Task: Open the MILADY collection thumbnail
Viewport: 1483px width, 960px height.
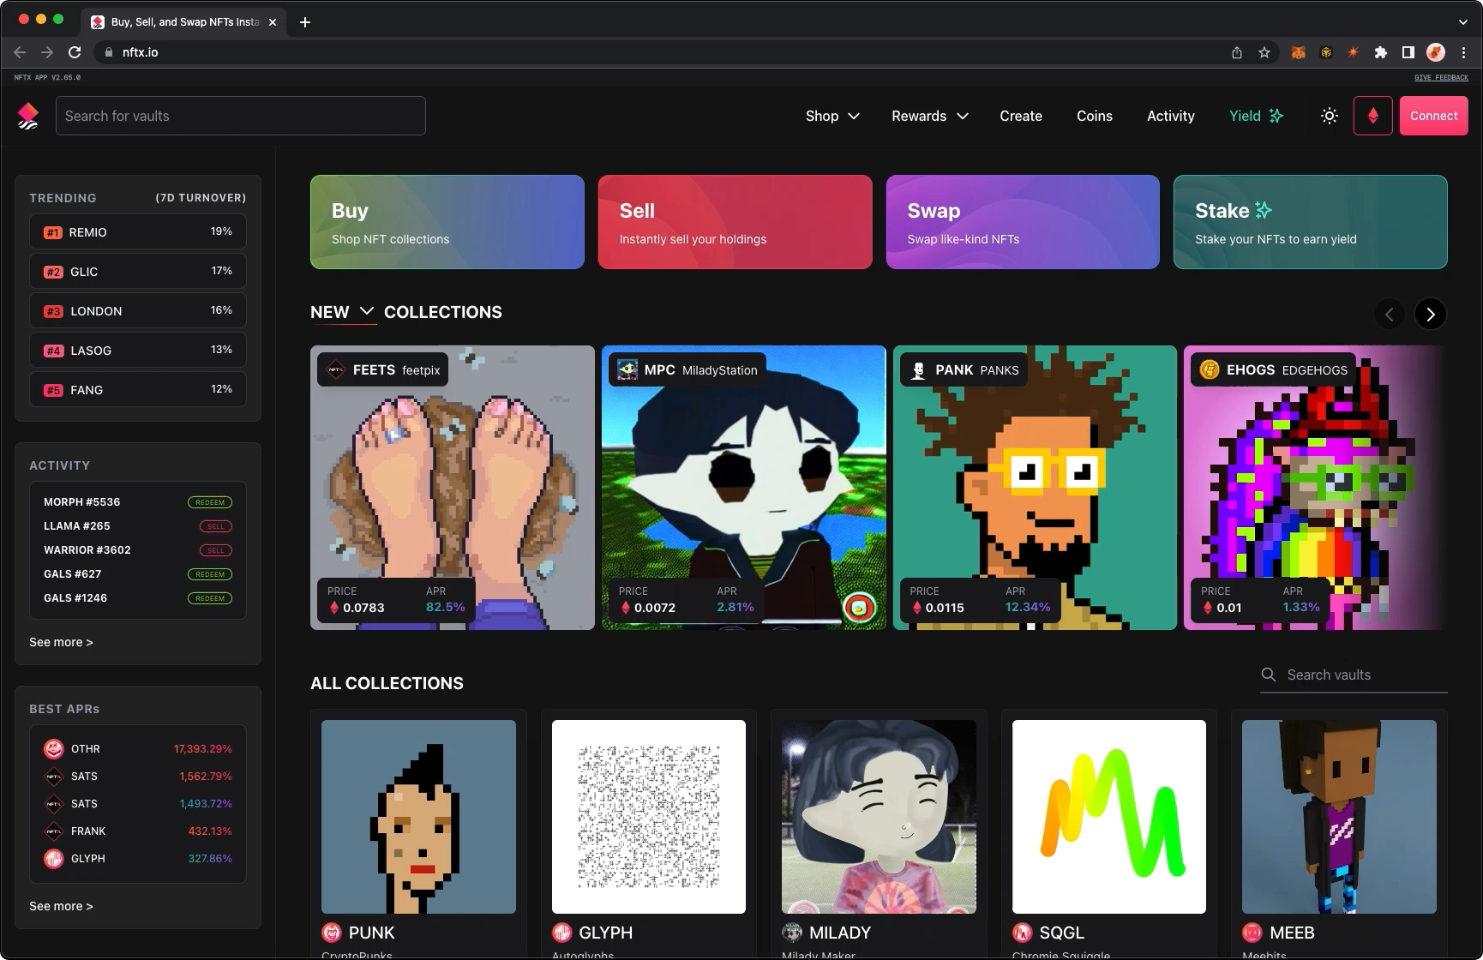Action: tap(879, 817)
